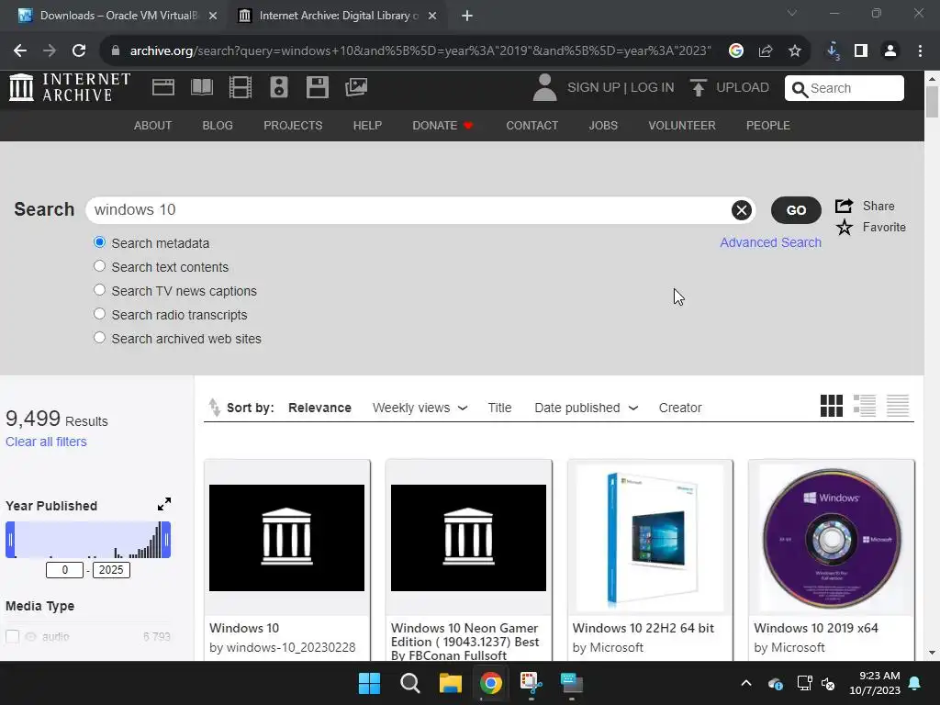940x705 pixels.
Task: Open the VOLUNTEER nav link
Action: (x=682, y=125)
